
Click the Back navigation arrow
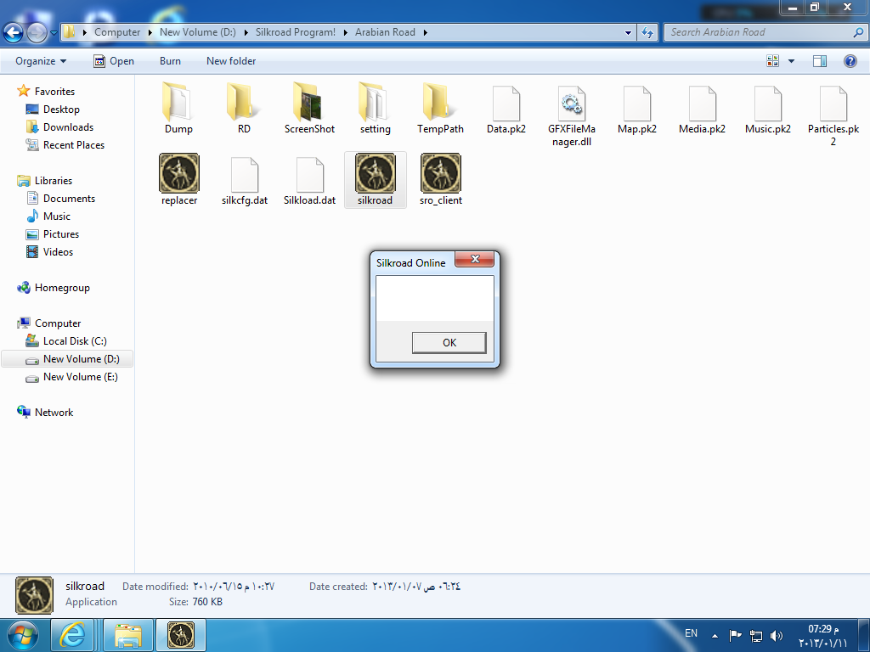point(14,33)
